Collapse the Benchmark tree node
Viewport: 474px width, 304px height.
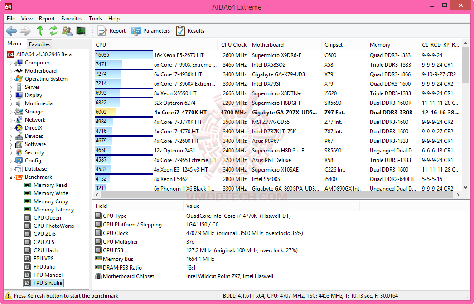(11, 177)
